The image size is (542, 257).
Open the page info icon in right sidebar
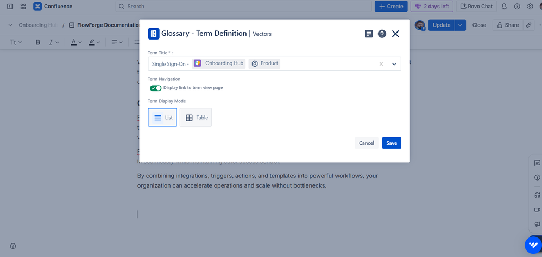coord(537,177)
